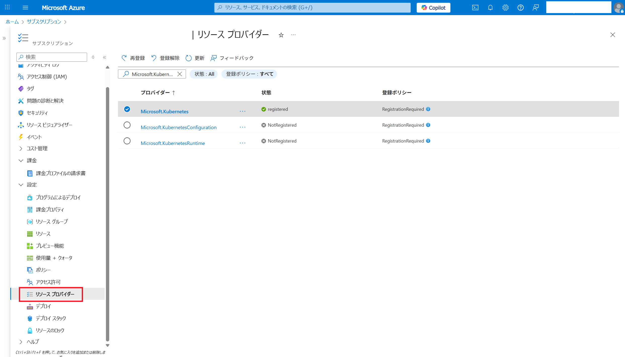Screen dimensions: 625x357
Task: Click the provider filter search field
Action: coord(152,74)
